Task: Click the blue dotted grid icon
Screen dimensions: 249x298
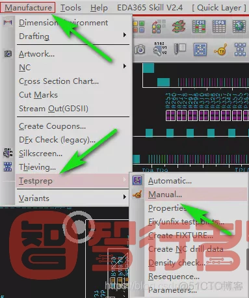Action: tap(200, 49)
